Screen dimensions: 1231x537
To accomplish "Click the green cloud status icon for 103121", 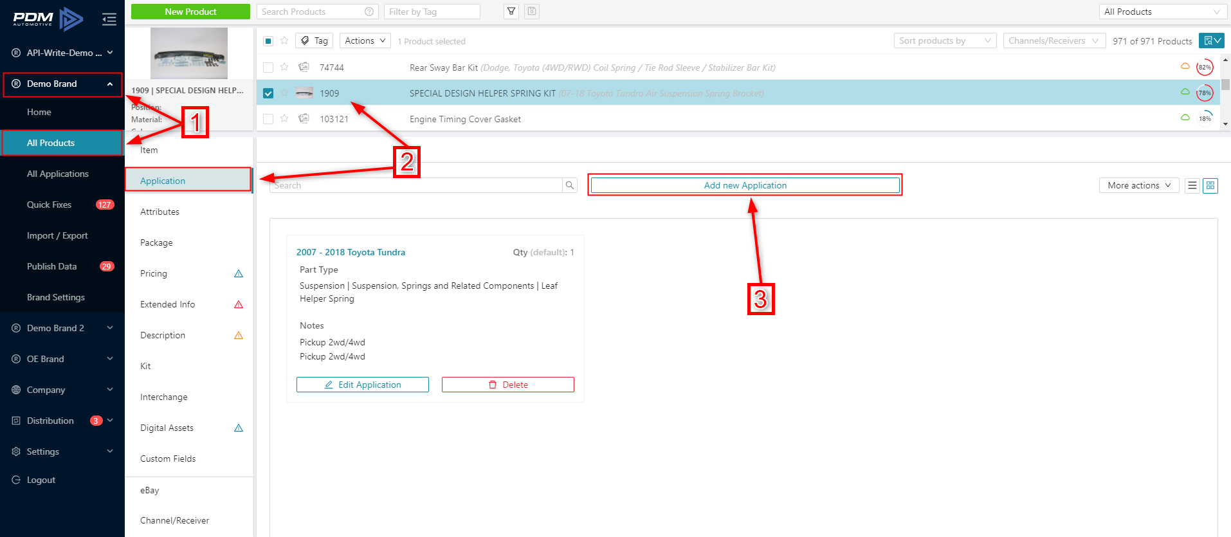I will click(x=1185, y=117).
